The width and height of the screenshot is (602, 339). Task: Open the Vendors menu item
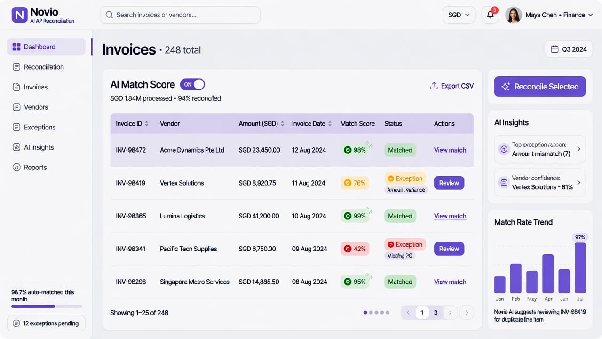pyautogui.click(x=46, y=107)
